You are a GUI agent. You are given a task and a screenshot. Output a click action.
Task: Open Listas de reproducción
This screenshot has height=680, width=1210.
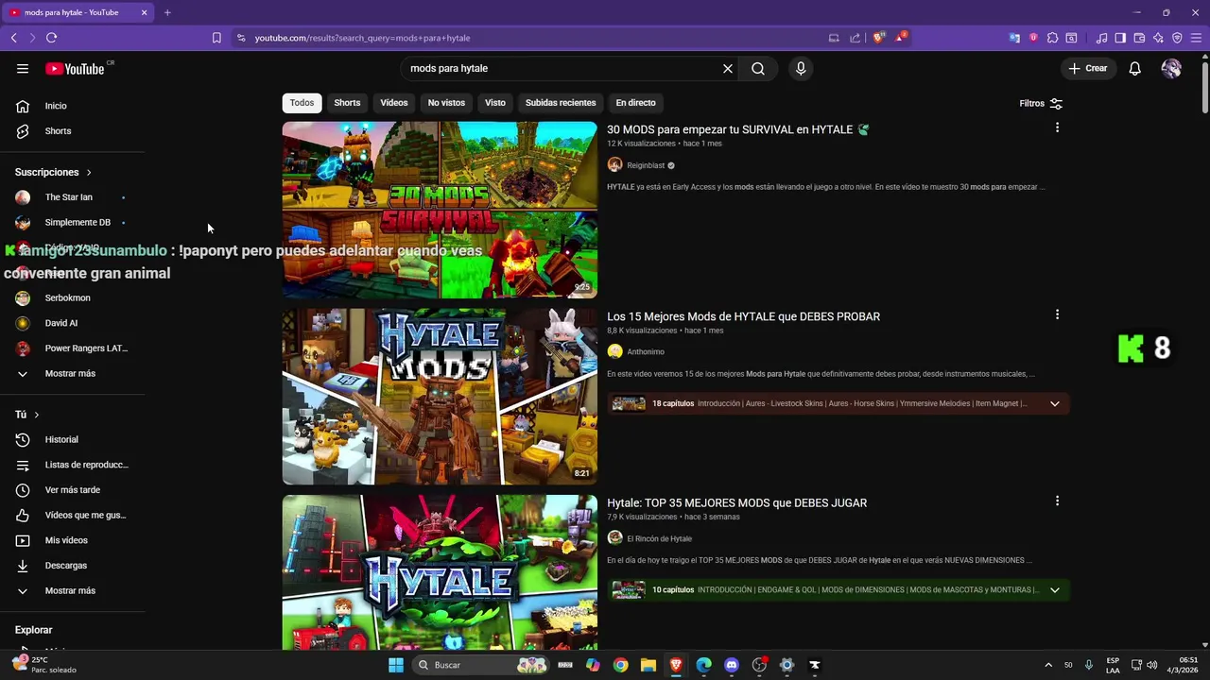[x=73, y=465]
